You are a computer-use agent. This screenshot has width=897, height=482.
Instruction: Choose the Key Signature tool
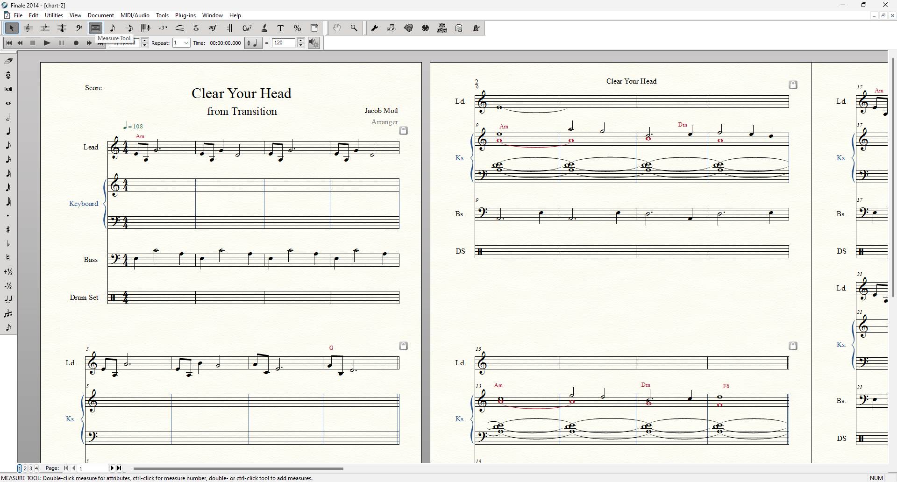click(45, 28)
